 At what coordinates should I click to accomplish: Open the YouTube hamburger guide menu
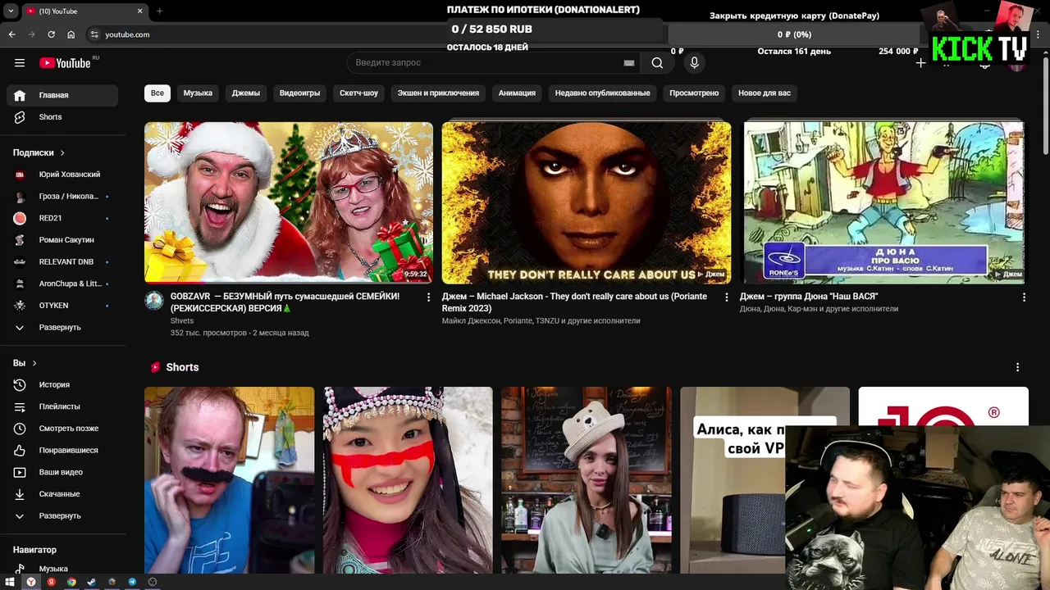point(20,63)
